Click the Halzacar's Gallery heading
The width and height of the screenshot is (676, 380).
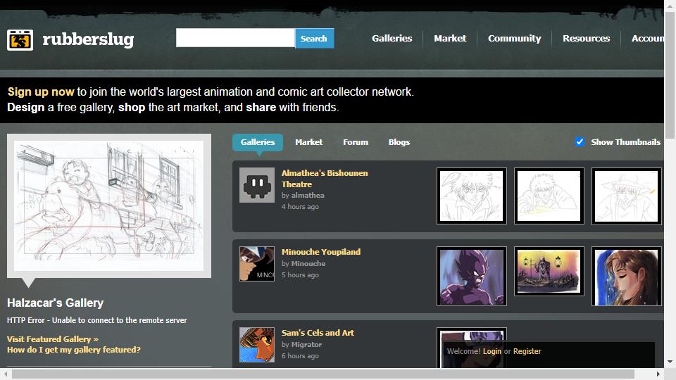(x=55, y=303)
